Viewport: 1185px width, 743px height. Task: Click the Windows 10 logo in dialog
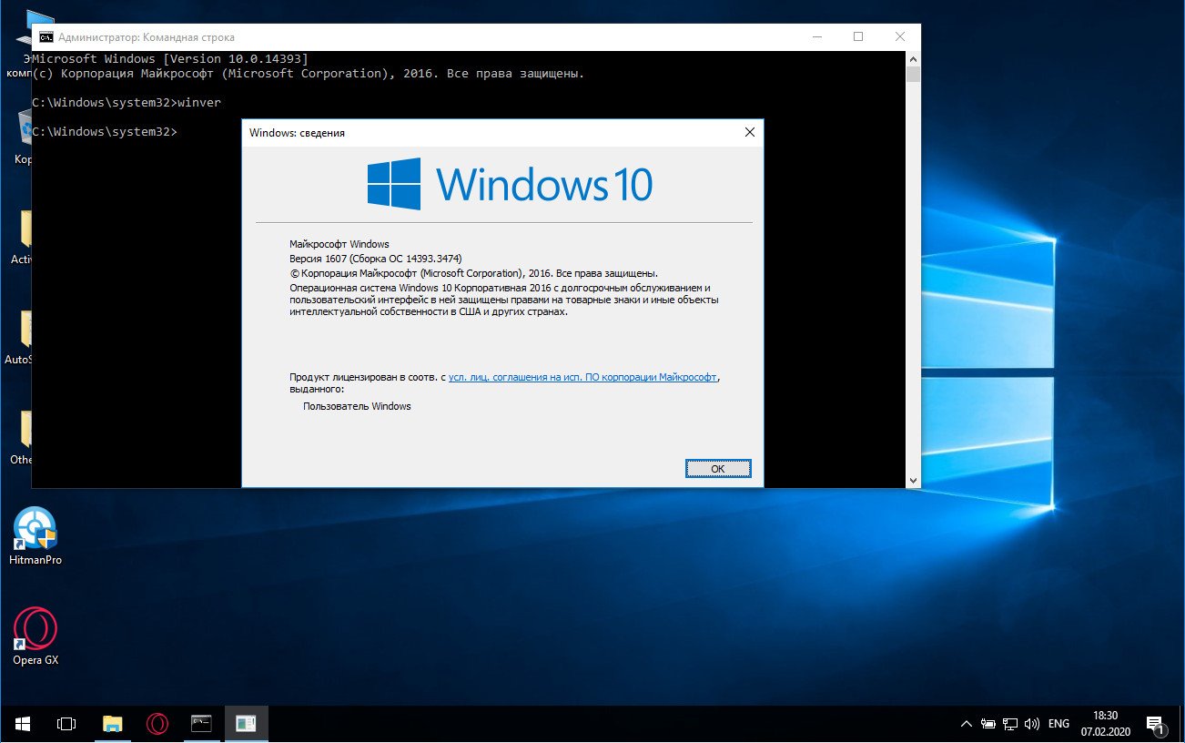click(x=510, y=184)
